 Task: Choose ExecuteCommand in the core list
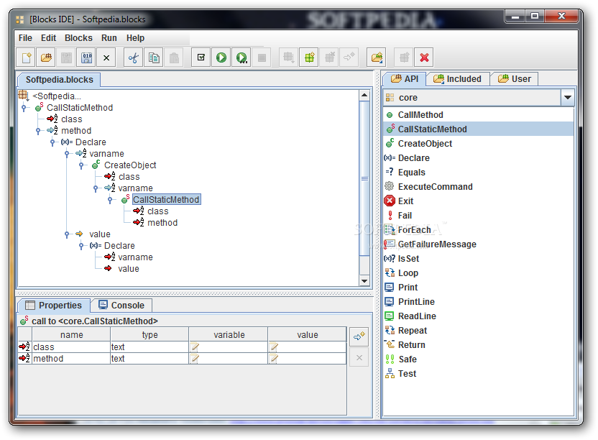pos(478,187)
